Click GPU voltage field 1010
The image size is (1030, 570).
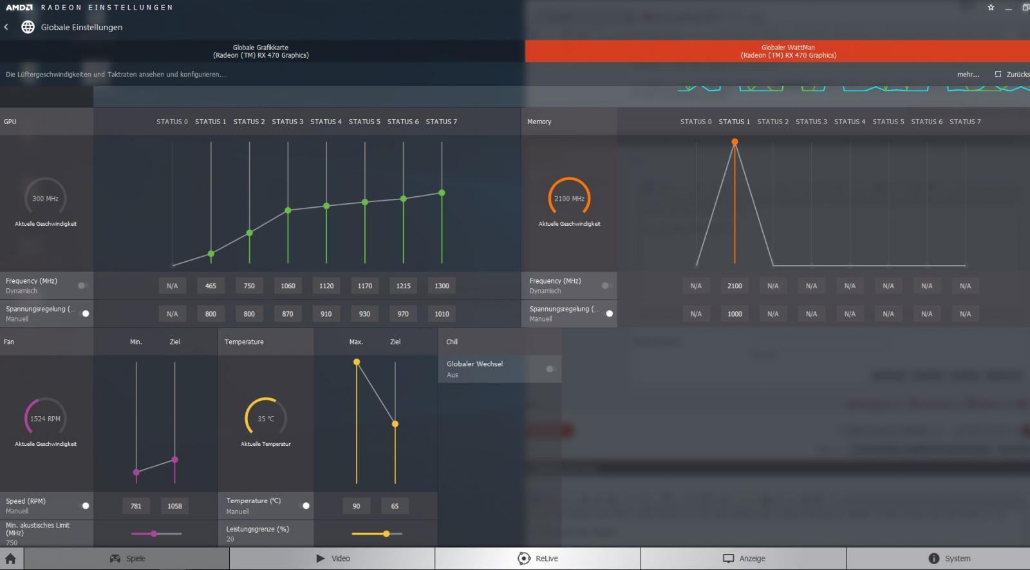point(442,314)
